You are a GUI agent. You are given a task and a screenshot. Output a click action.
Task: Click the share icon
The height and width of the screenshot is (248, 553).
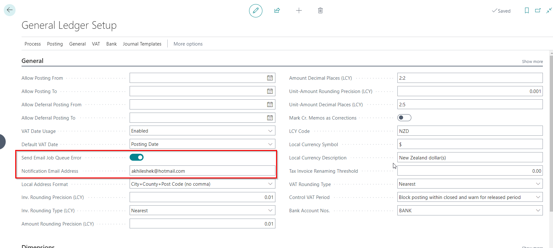(x=277, y=11)
